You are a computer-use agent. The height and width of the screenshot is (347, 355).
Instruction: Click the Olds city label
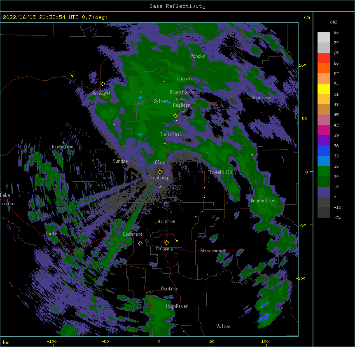pyautogui.click(x=160, y=162)
